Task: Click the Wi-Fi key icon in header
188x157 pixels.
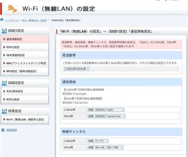Action: click(12, 9)
